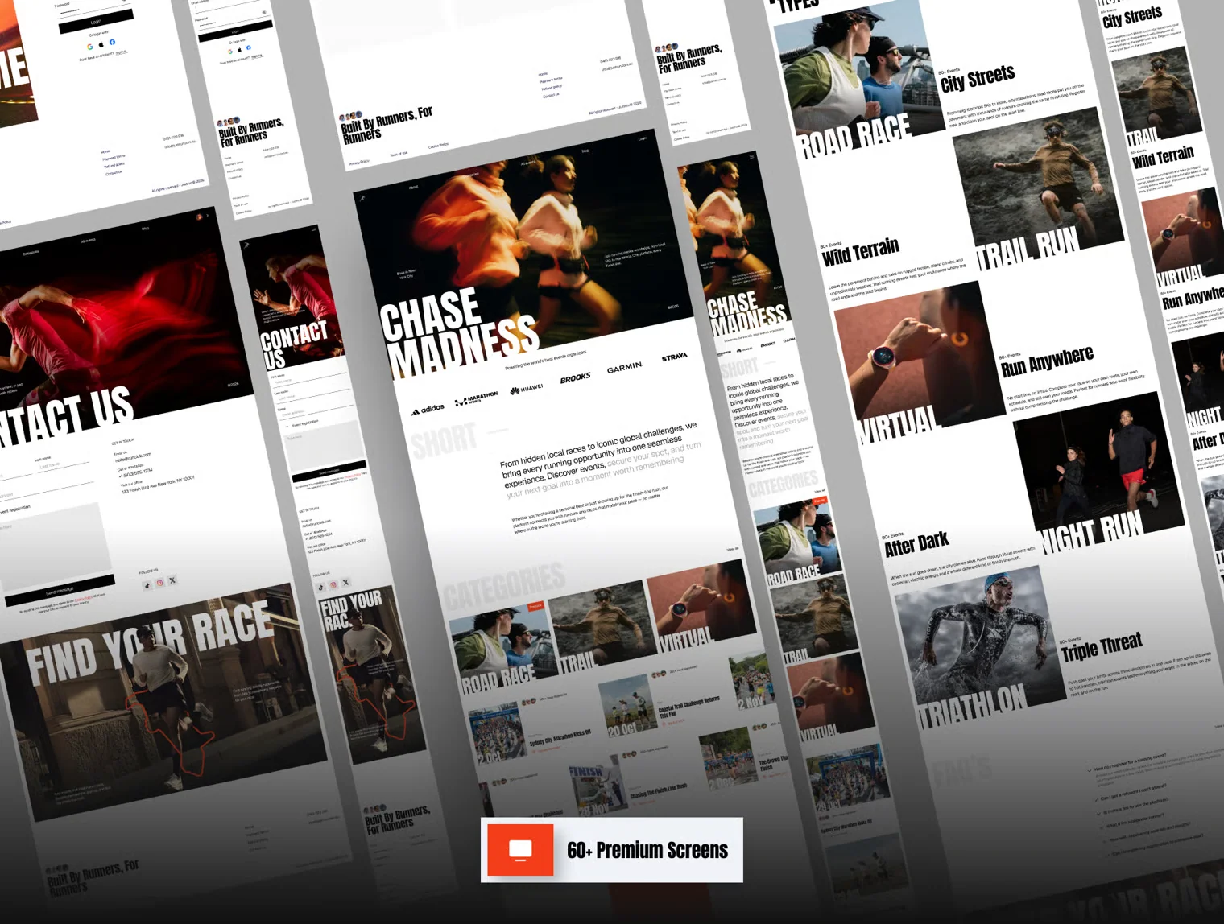Choose Apple login on the desktop login screen
This screenshot has height=924, width=1224.
[x=101, y=44]
